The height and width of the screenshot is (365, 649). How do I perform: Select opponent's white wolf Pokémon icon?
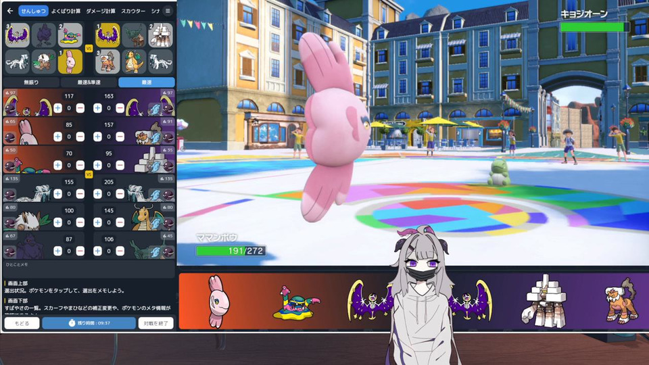pyautogui.click(x=160, y=62)
